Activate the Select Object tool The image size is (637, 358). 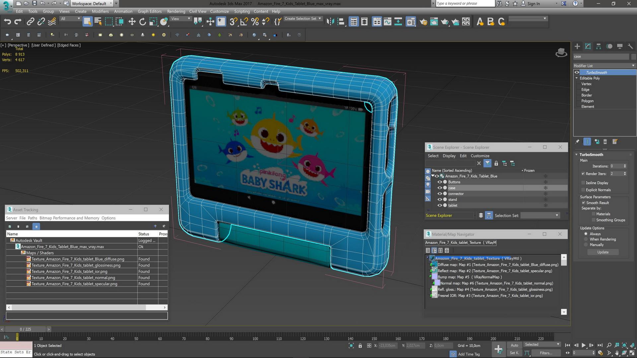(x=87, y=22)
